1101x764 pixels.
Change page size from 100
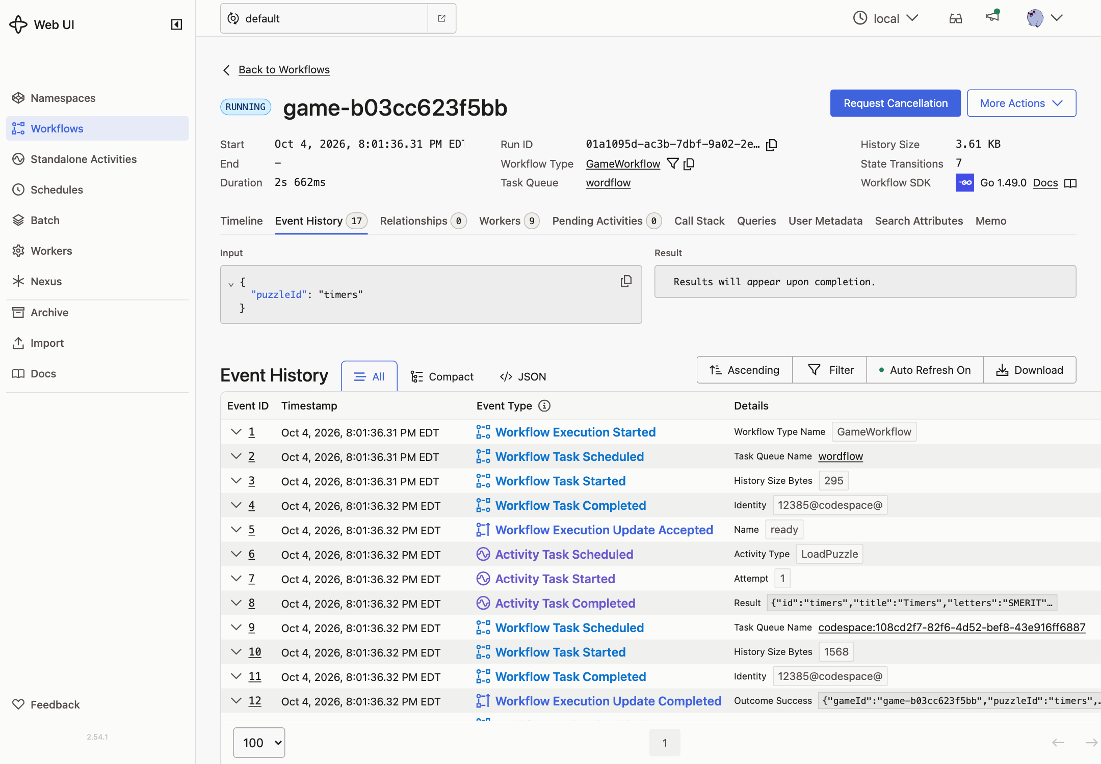click(259, 743)
